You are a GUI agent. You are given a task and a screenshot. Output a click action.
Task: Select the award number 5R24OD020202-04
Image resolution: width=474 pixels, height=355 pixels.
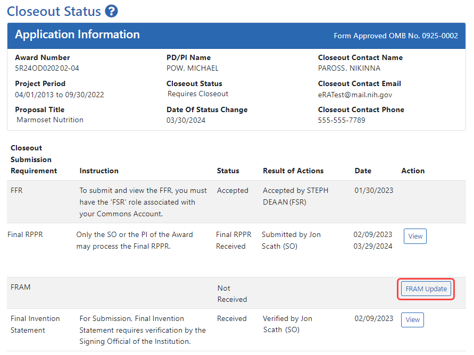click(x=47, y=68)
